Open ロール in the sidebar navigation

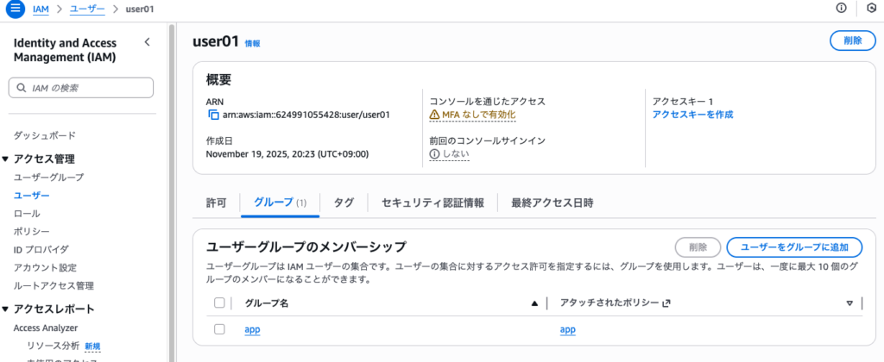(27, 213)
